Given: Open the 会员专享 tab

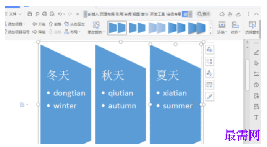Looking at the screenshot, I should coord(174,14).
